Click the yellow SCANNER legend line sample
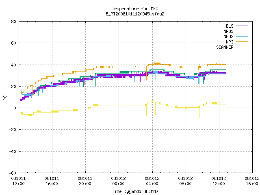Image resolution: width=260 pixels, height=195 pixels. (242, 47)
